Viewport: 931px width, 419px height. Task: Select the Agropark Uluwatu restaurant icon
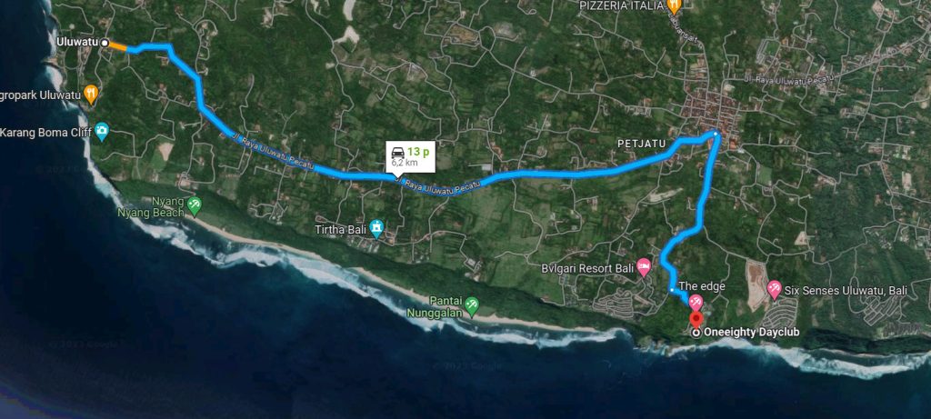tap(90, 95)
